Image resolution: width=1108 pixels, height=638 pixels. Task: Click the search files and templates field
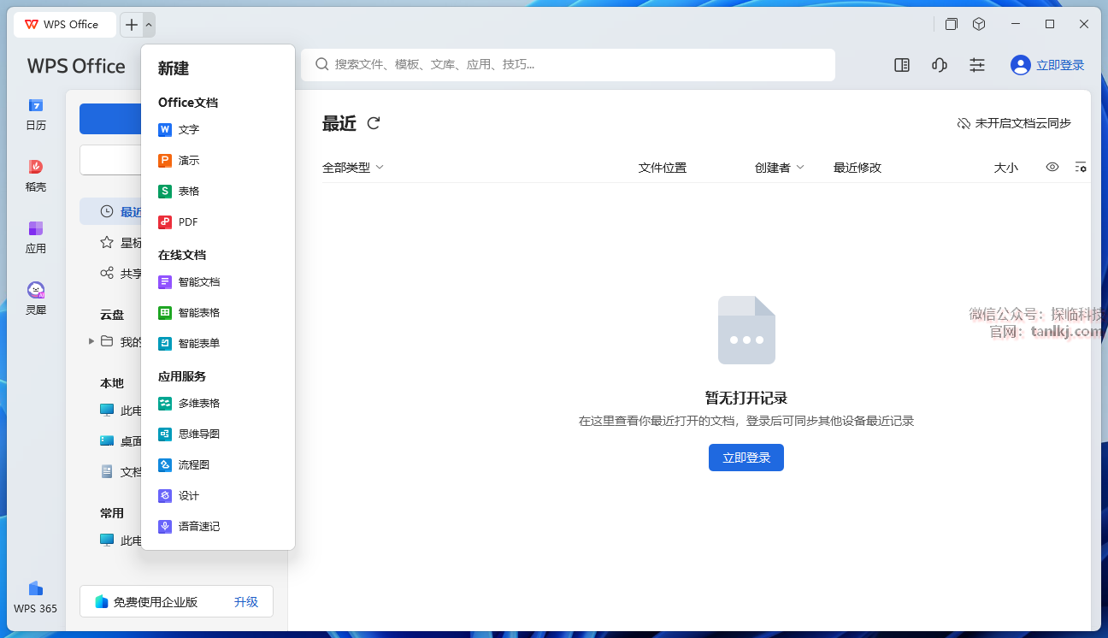[x=568, y=65]
